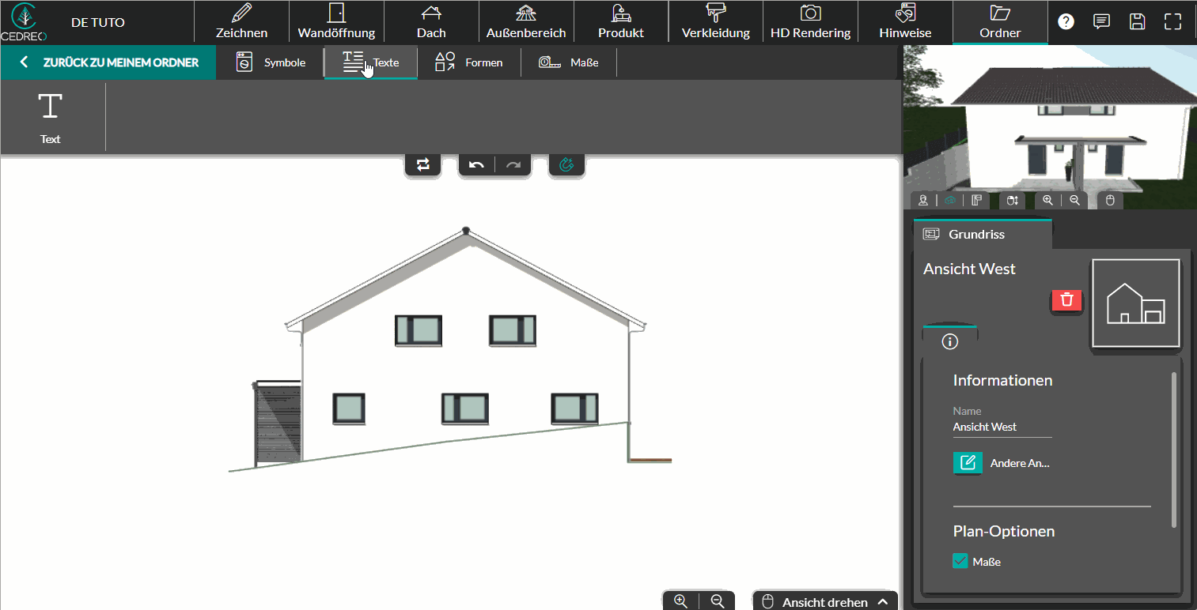Select the Text tool
Viewport: 1197px width, 610px height.
pos(51,117)
